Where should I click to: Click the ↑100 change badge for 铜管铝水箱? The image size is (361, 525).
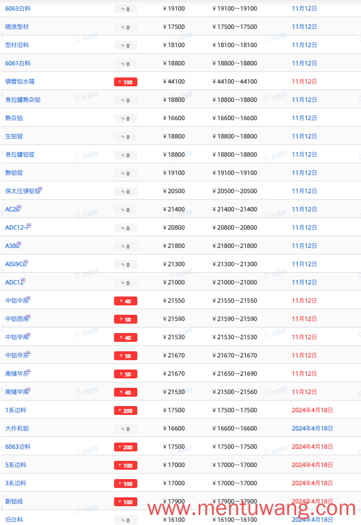126,82
